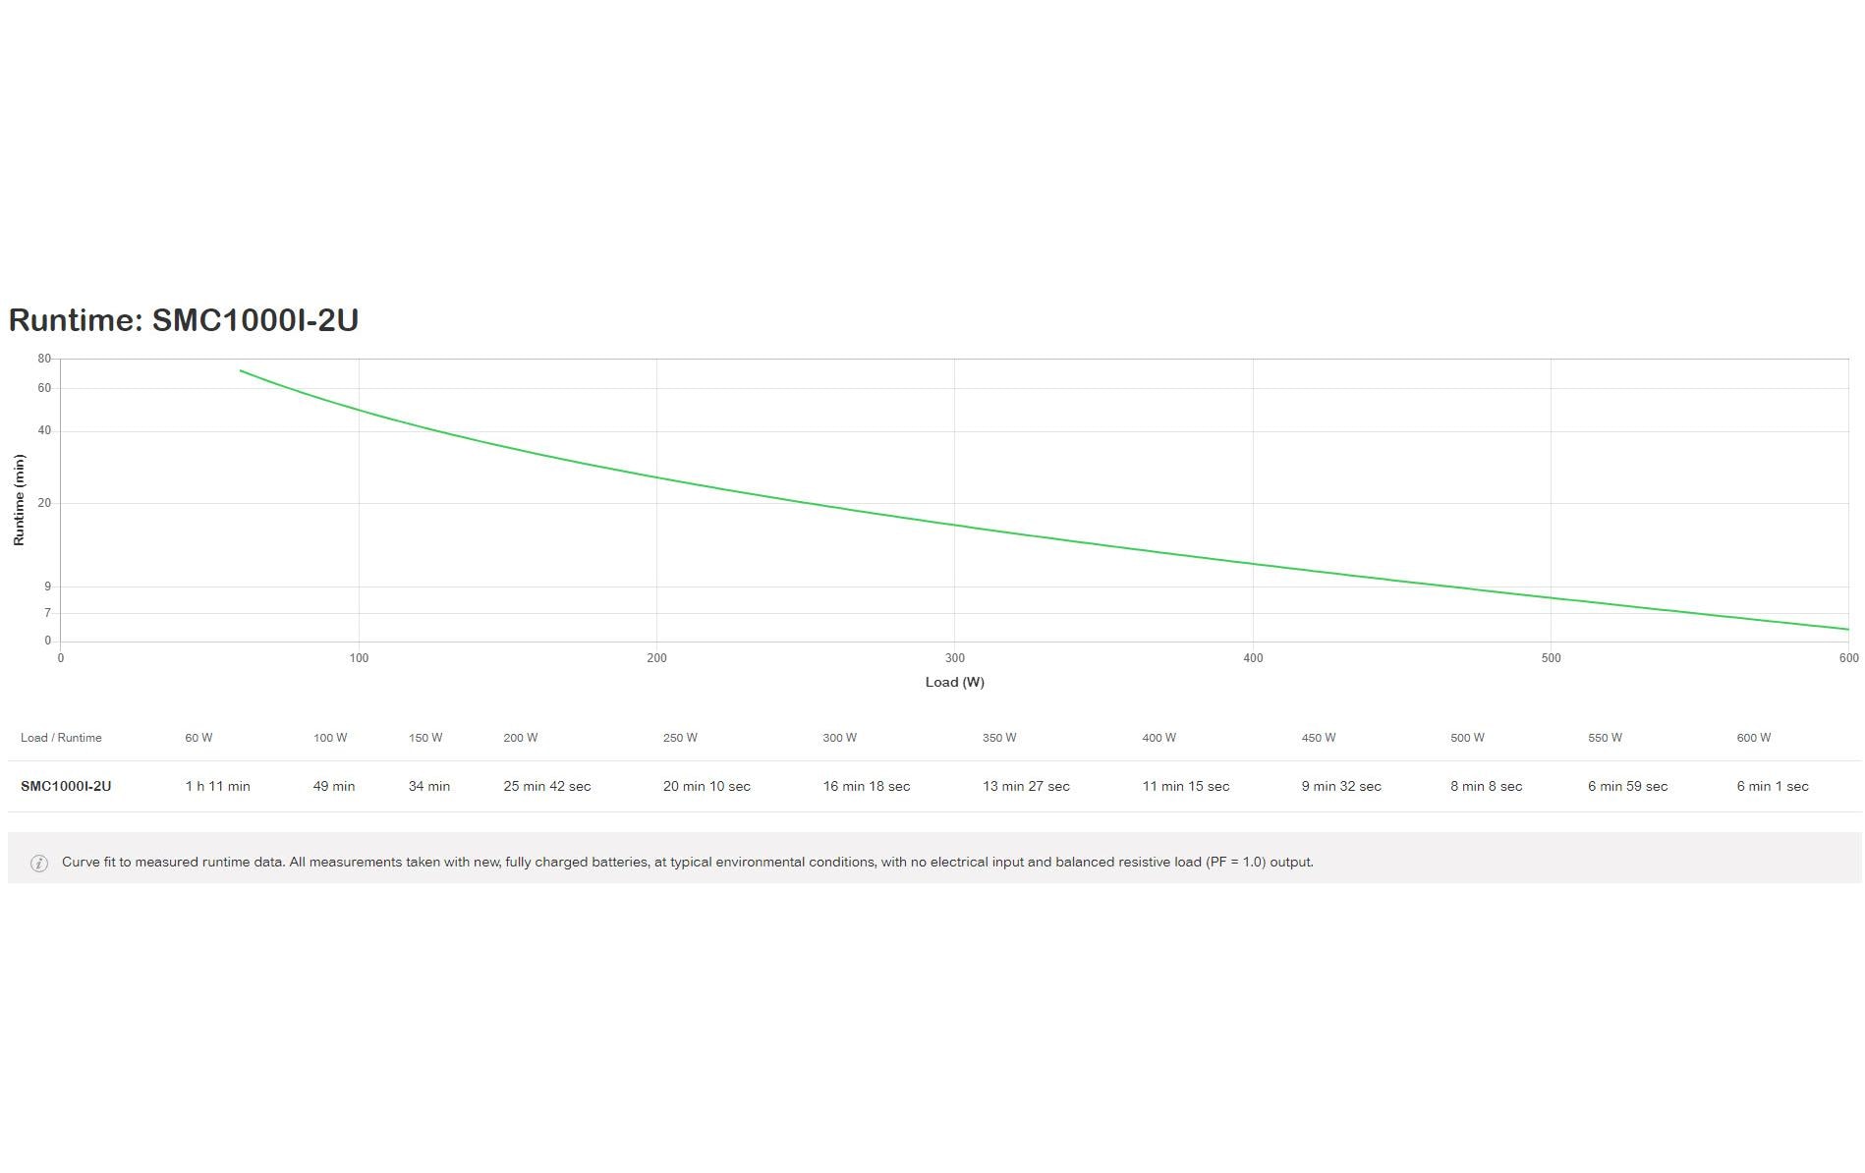Image resolution: width=1865 pixels, height=1173 pixels.
Task: Select the SMC1000I-2U row label
Action: [x=66, y=786]
